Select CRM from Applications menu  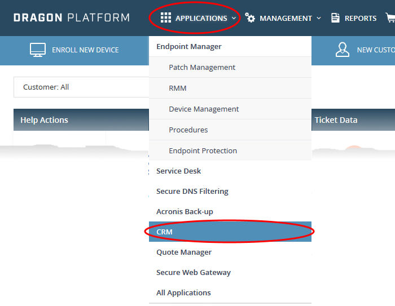pyautogui.click(x=230, y=232)
